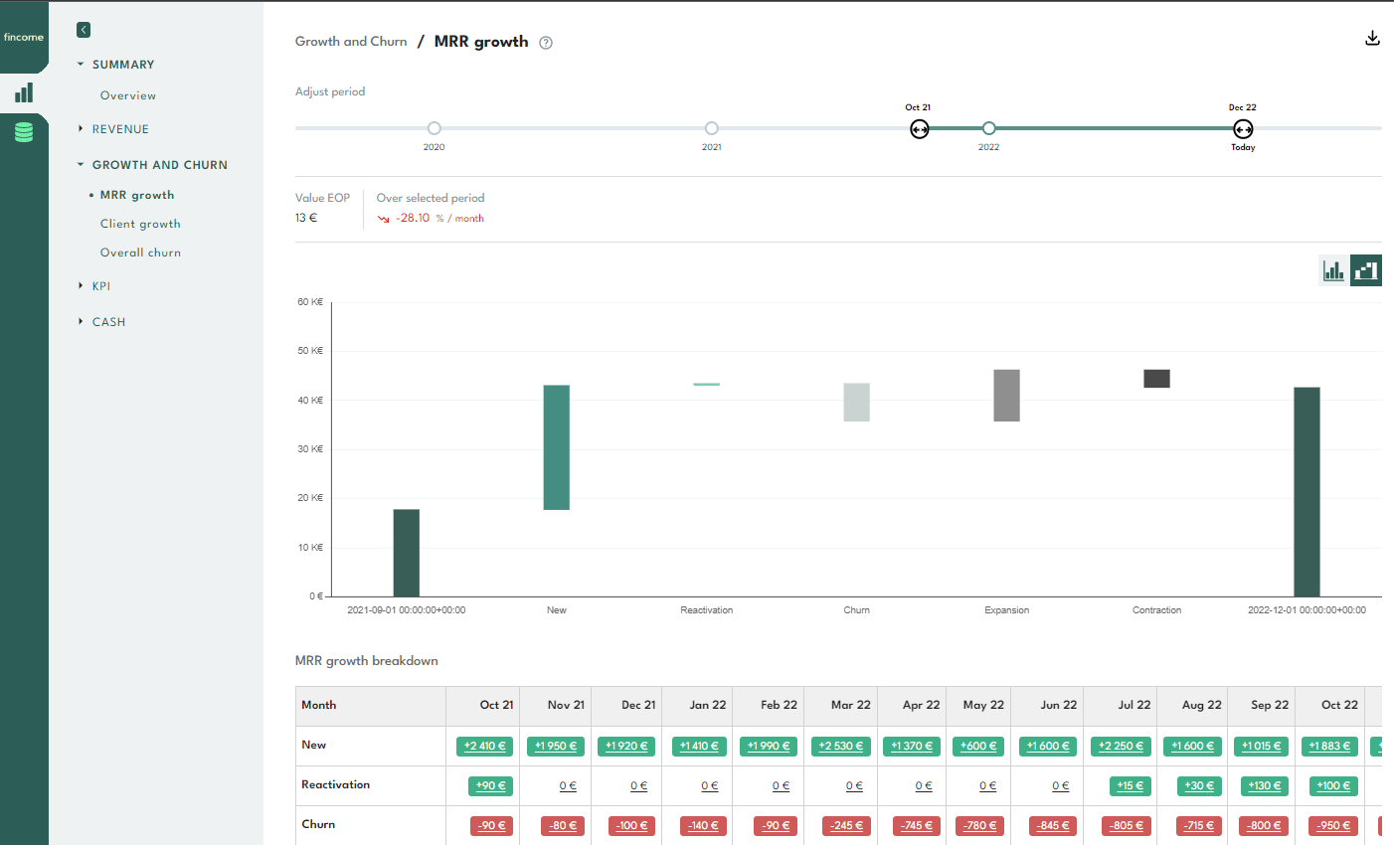This screenshot has height=845, width=1394.
Task: Open MRR growth help question mark
Action: pos(546,43)
